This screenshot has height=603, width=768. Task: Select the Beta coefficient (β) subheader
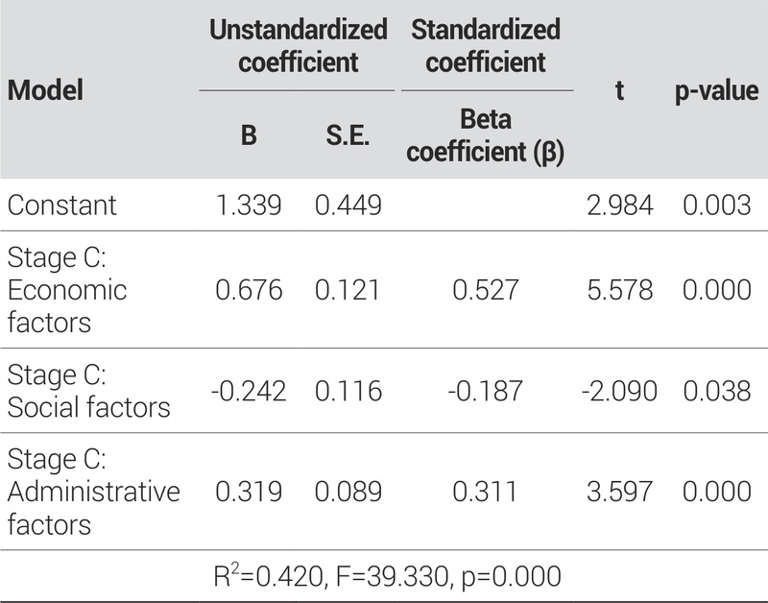pos(485,135)
